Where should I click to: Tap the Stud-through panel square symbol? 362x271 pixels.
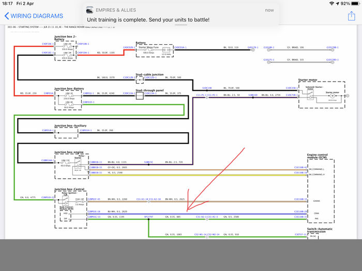(x=140, y=95)
